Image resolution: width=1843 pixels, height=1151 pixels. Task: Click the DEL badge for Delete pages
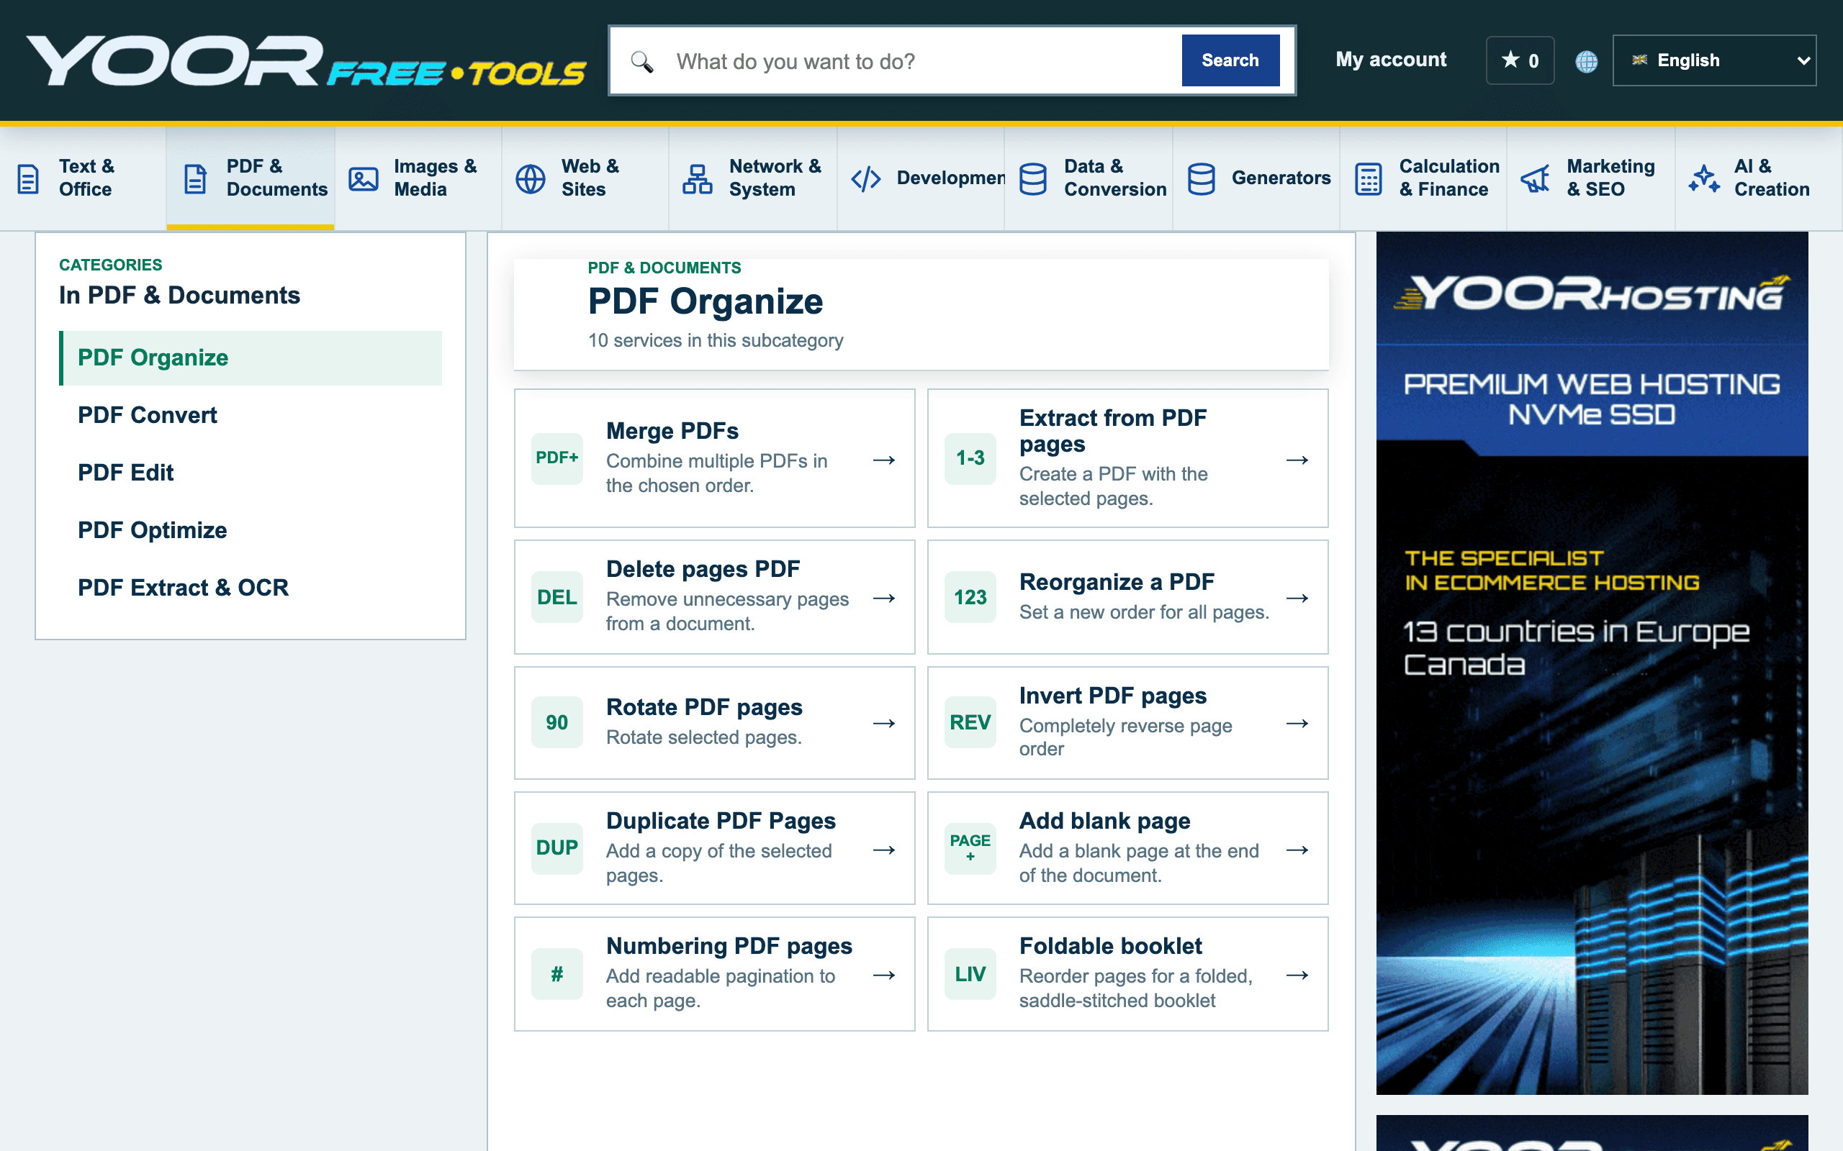tap(556, 598)
